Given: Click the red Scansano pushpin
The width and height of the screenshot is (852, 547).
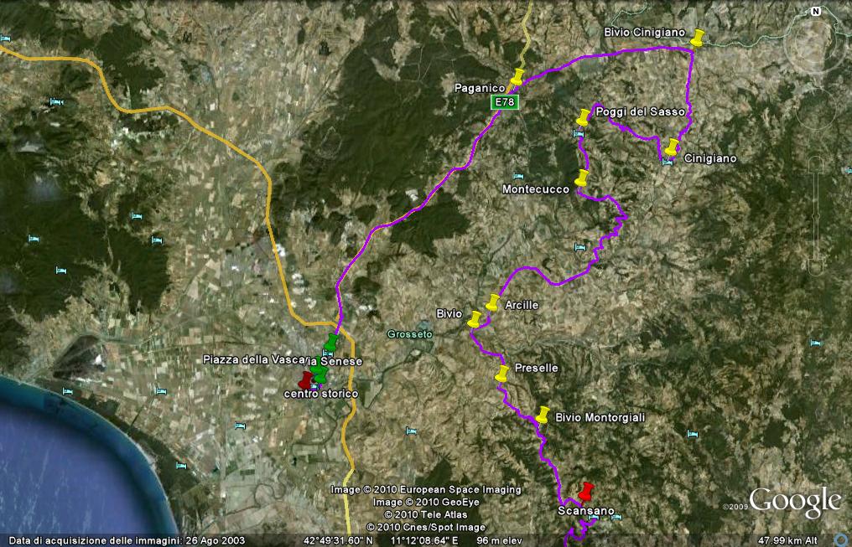Looking at the screenshot, I should click(585, 491).
